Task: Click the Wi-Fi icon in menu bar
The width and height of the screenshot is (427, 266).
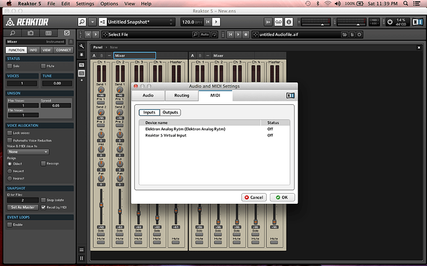Action: [327, 4]
